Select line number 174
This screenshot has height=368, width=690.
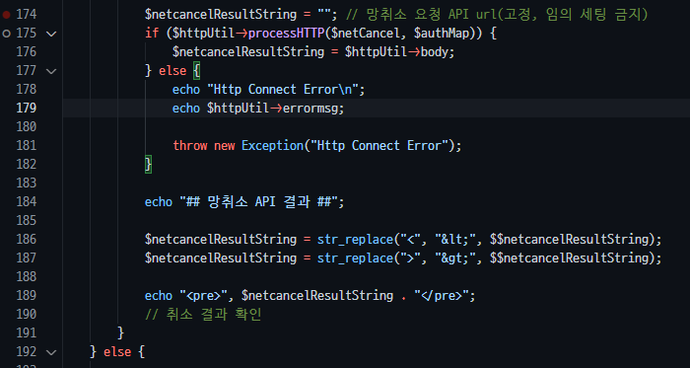tap(27, 15)
